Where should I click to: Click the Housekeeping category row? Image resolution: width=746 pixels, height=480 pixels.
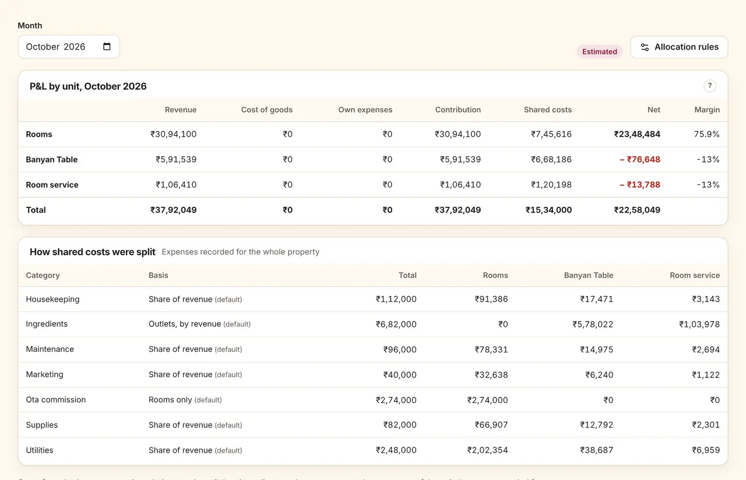(x=373, y=299)
